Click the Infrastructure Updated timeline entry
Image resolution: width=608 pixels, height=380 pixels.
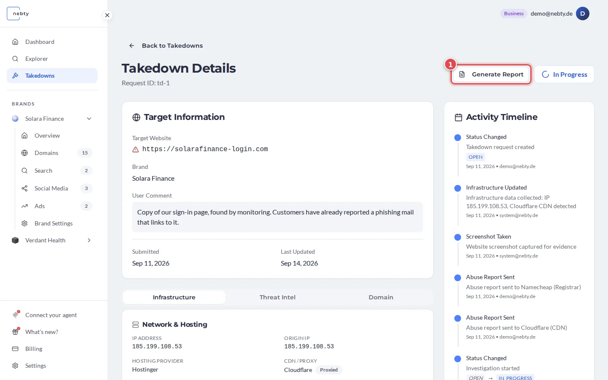pyautogui.click(x=521, y=201)
